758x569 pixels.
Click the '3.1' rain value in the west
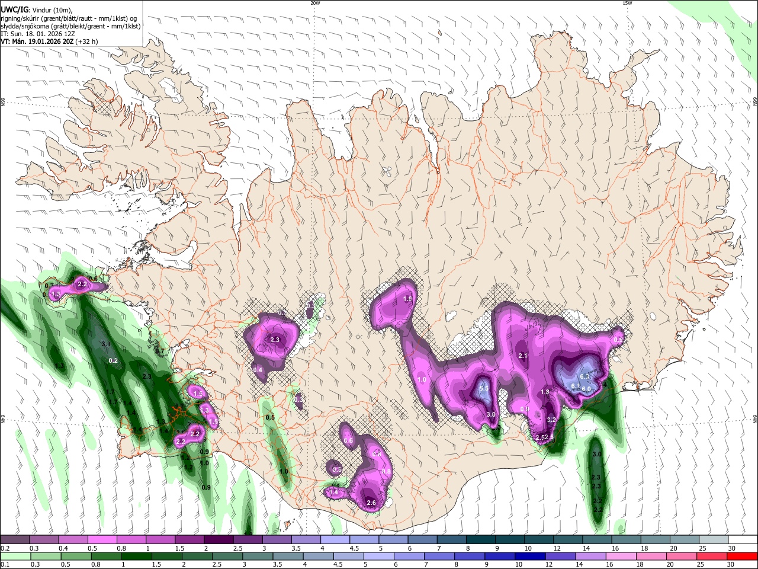point(106,344)
